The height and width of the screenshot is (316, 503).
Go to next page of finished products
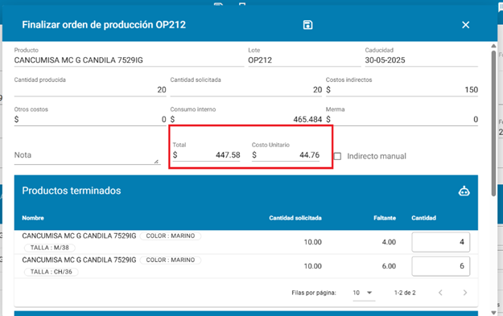pos(465,293)
